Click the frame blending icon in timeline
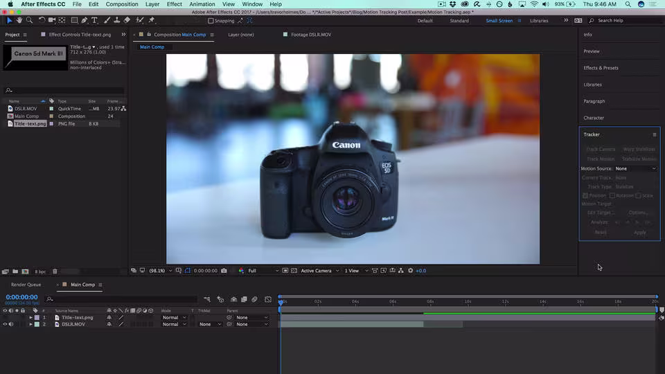Image resolution: width=665 pixels, height=374 pixels. tap(244, 299)
